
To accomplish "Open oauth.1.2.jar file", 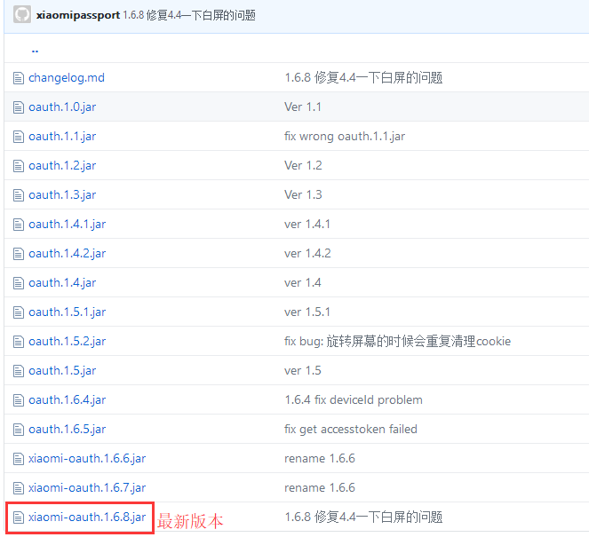I will point(62,166).
